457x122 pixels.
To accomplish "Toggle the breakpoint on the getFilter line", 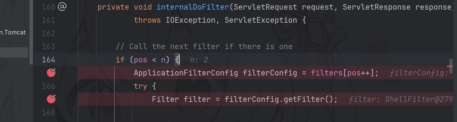I will click(51, 99).
